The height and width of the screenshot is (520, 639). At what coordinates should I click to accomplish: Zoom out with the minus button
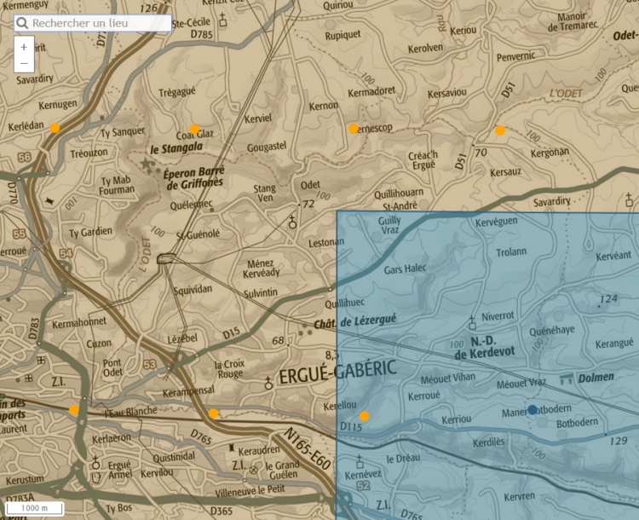click(24, 63)
